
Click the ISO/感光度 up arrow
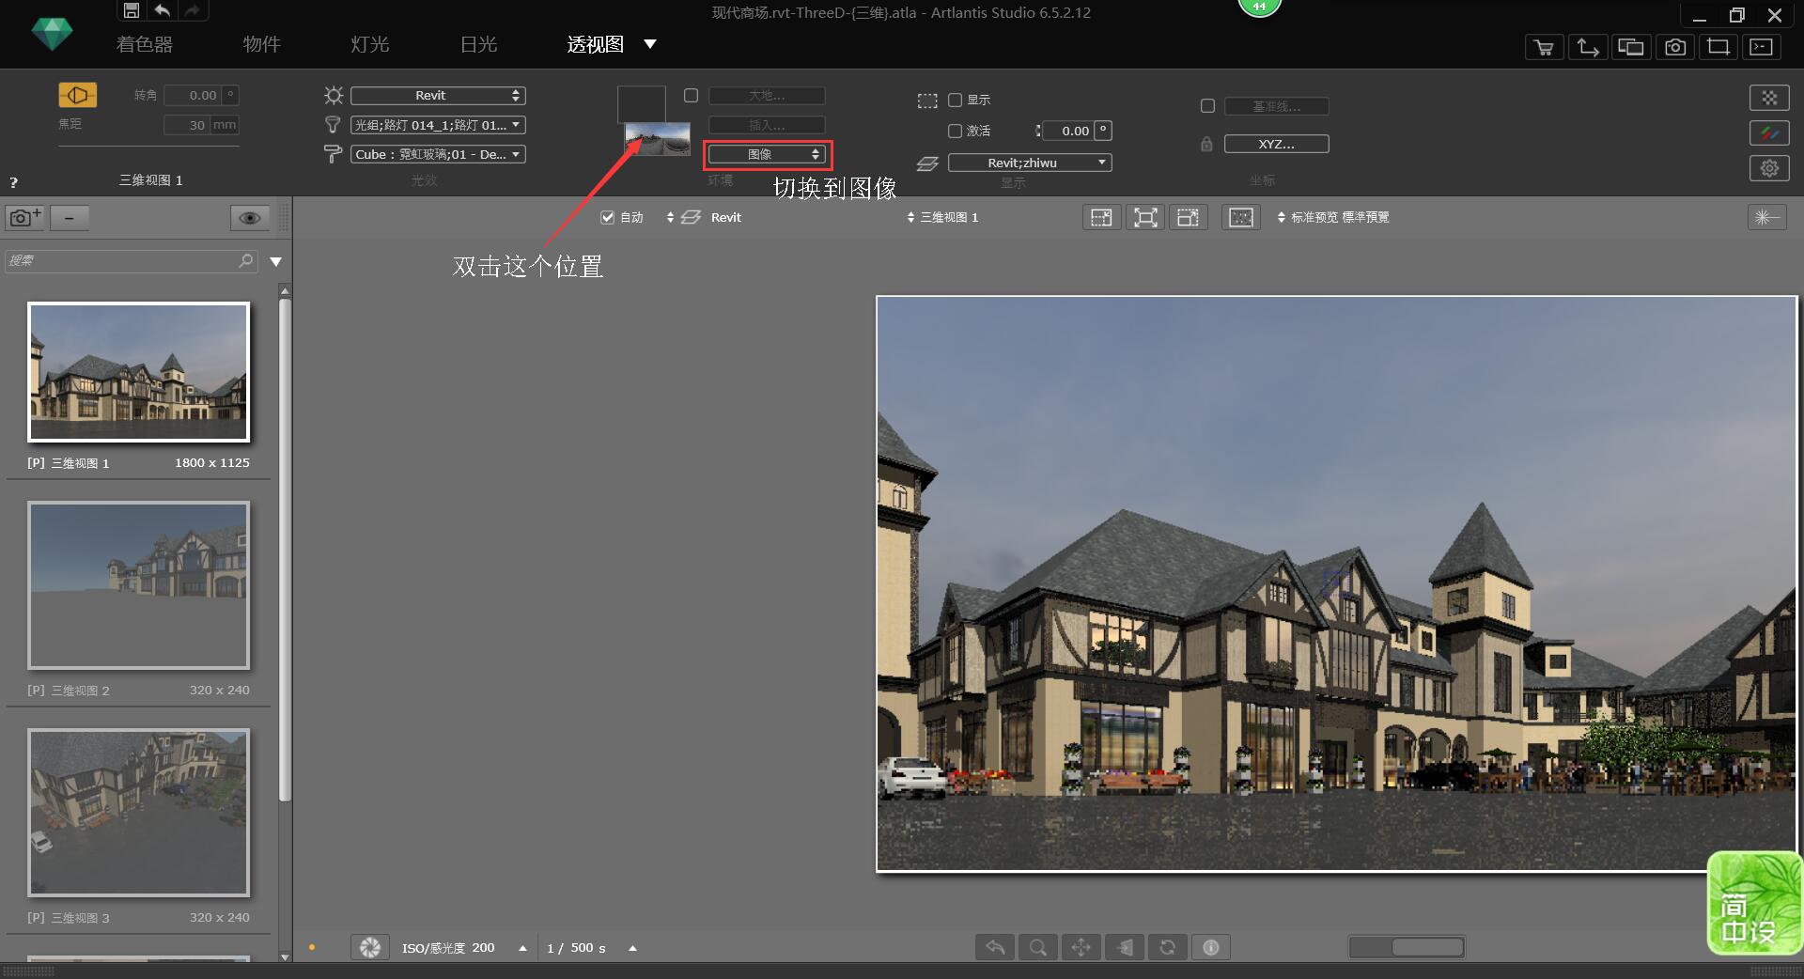click(x=522, y=948)
